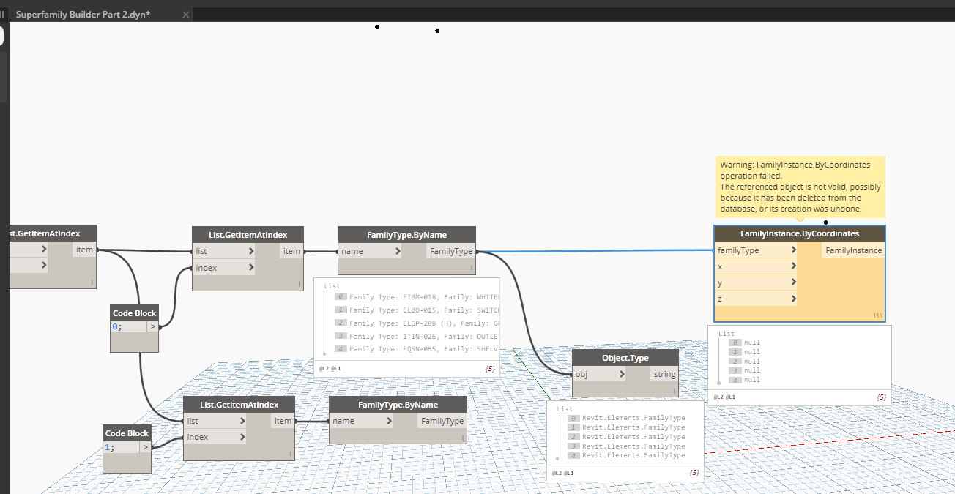Open x port chevron on FamilyInstance.ByCoordinates
Viewport: 955px width, 494px height.
[x=794, y=266]
